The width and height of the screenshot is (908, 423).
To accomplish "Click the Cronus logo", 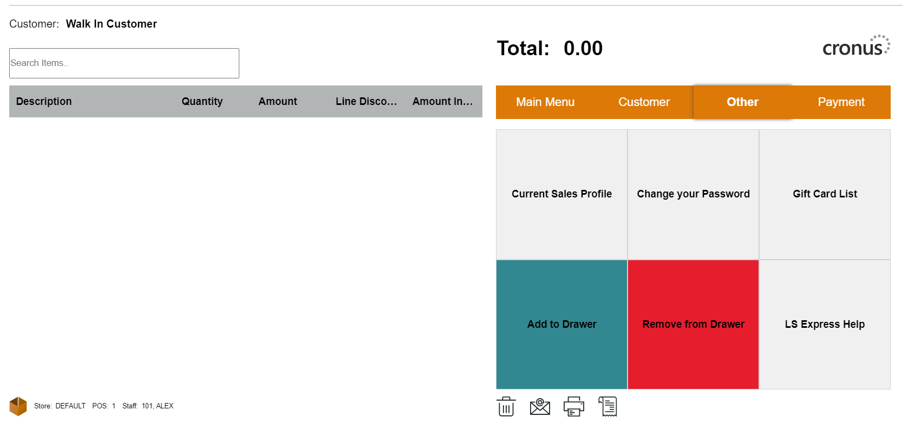I will [x=855, y=47].
